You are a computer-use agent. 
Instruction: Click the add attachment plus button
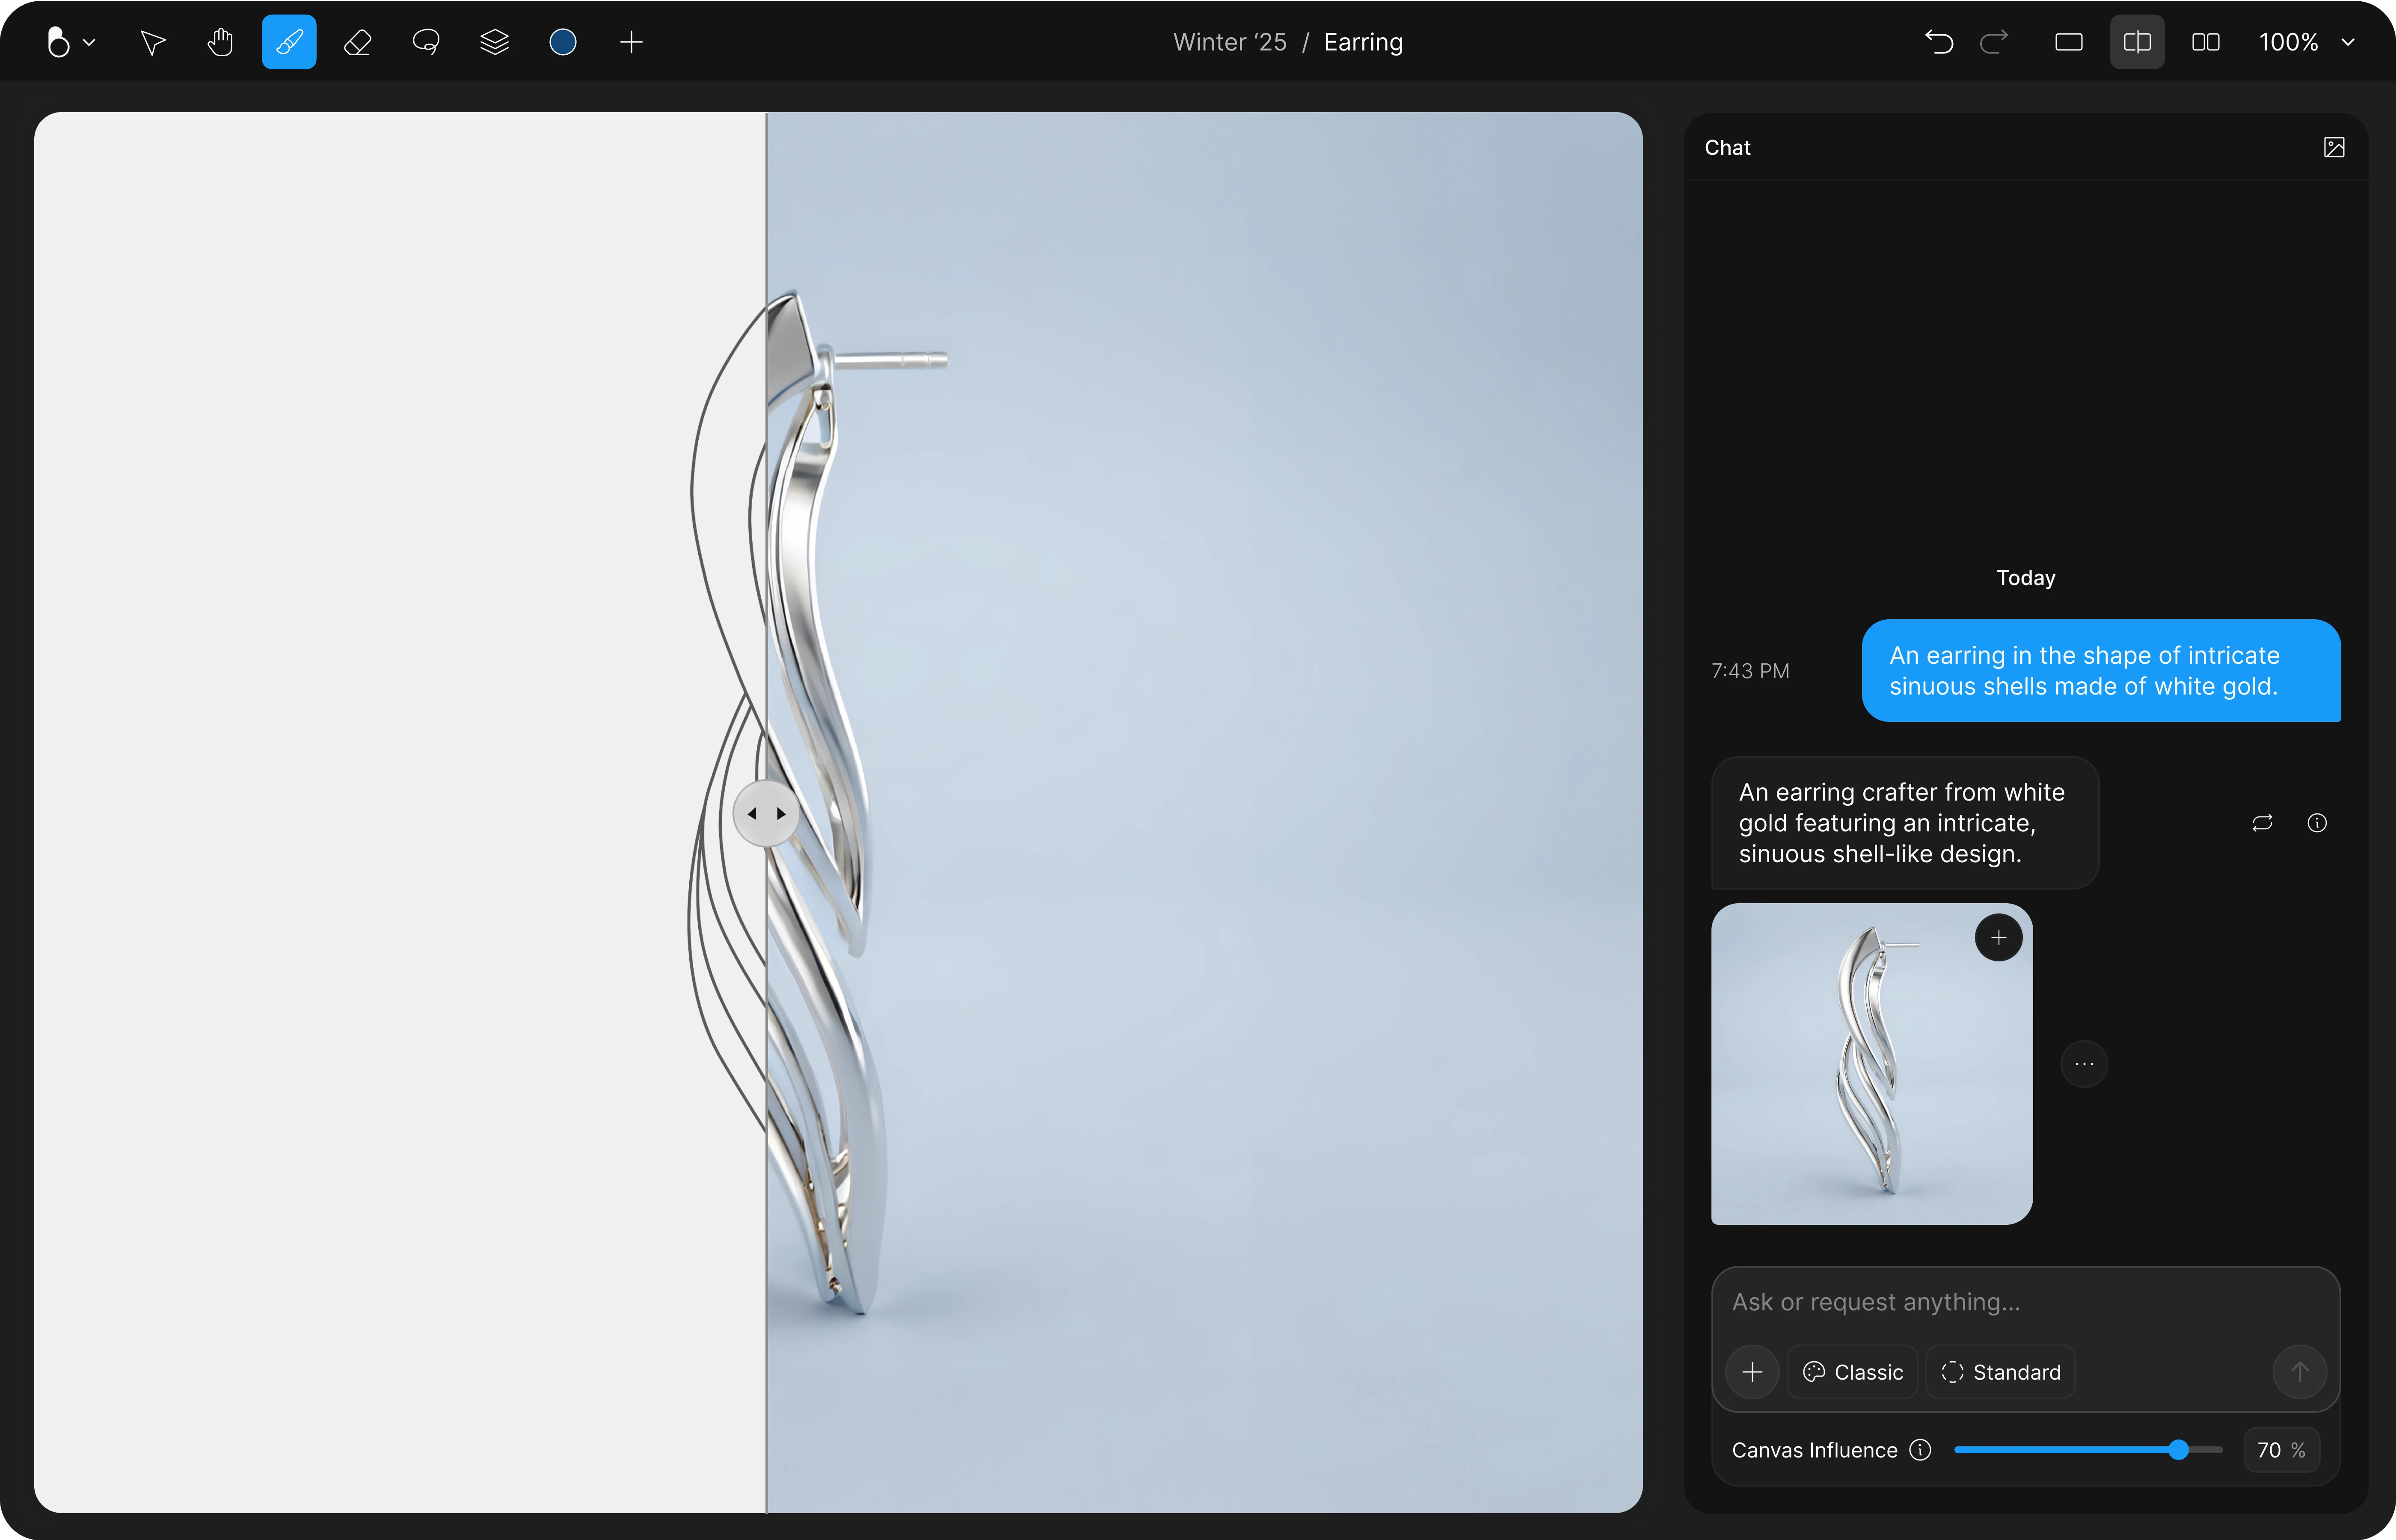coord(1752,1372)
